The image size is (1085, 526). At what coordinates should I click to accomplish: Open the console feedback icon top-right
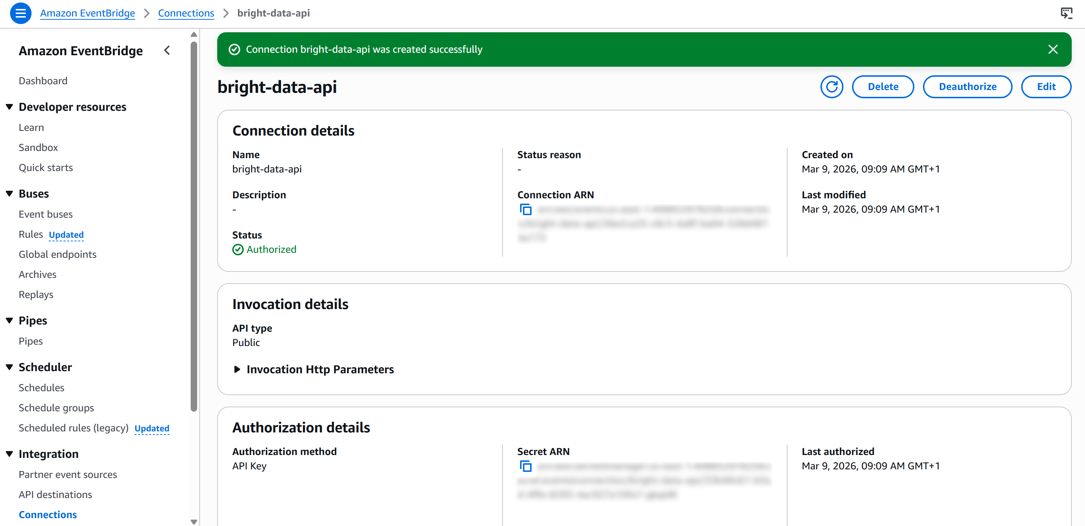[x=1066, y=13]
